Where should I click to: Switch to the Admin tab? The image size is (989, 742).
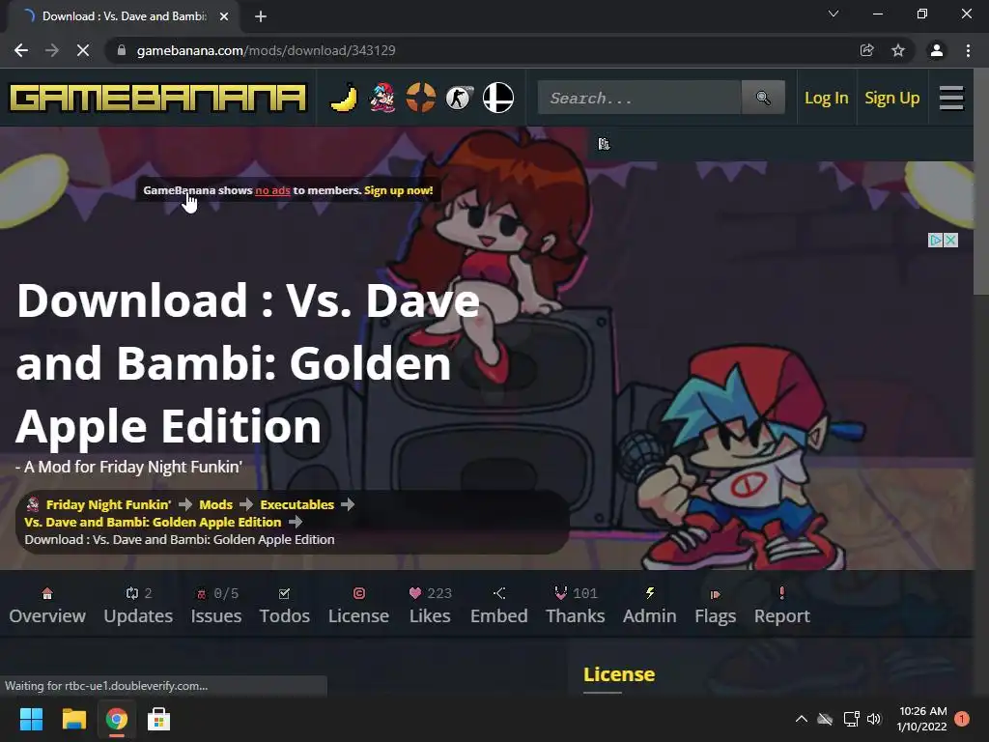(650, 605)
